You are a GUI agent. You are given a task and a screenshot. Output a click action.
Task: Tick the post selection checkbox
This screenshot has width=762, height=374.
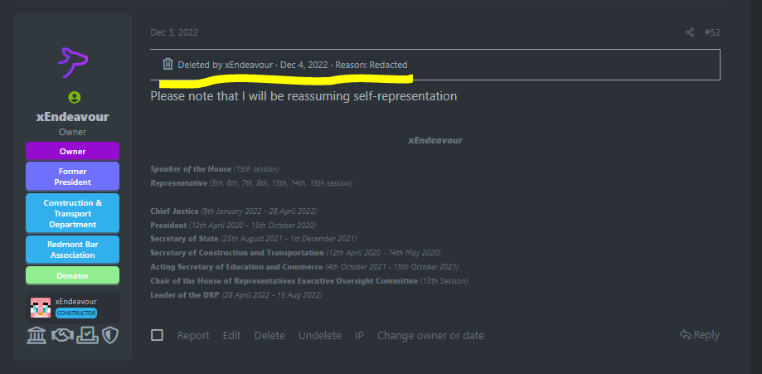pyautogui.click(x=157, y=335)
